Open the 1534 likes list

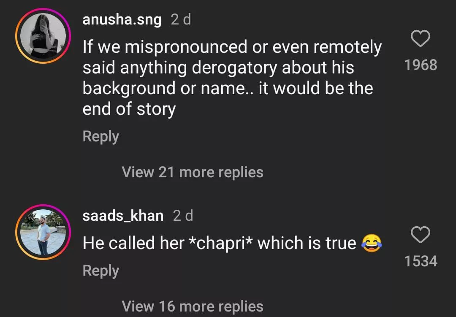click(420, 261)
